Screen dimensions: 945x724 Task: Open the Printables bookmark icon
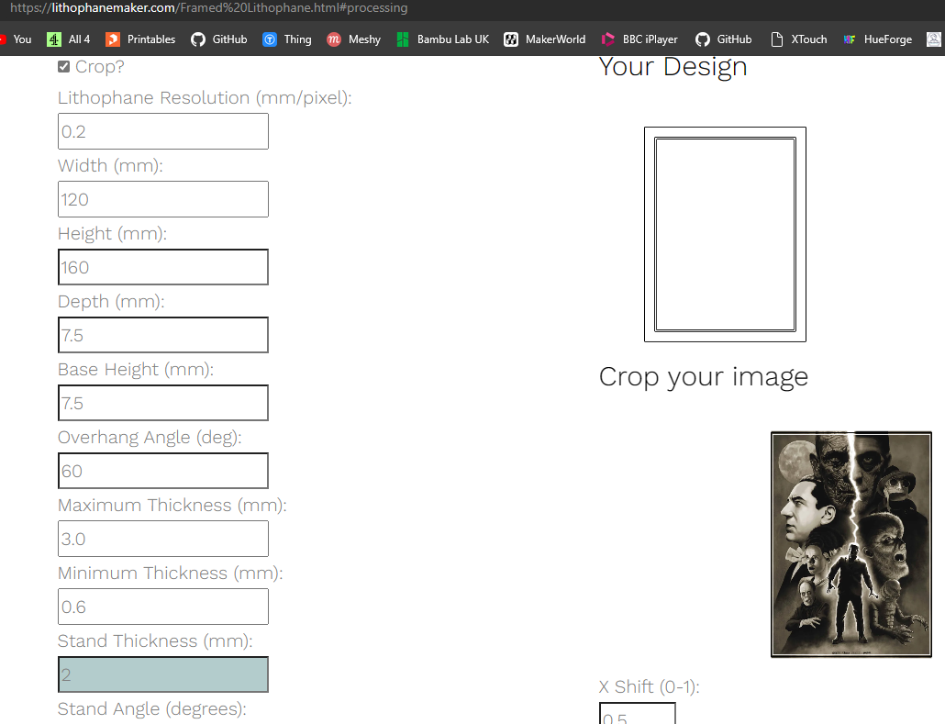[x=113, y=39]
